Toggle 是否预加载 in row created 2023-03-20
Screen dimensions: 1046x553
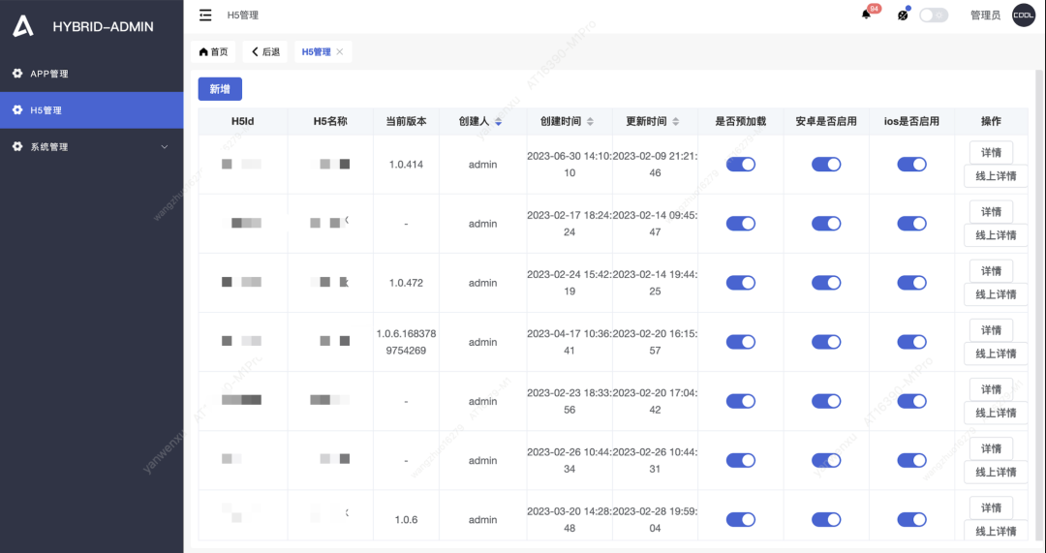click(x=741, y=520)
